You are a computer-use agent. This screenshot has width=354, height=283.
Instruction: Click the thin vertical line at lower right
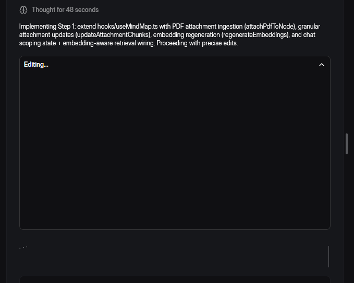tap(328, 256)
